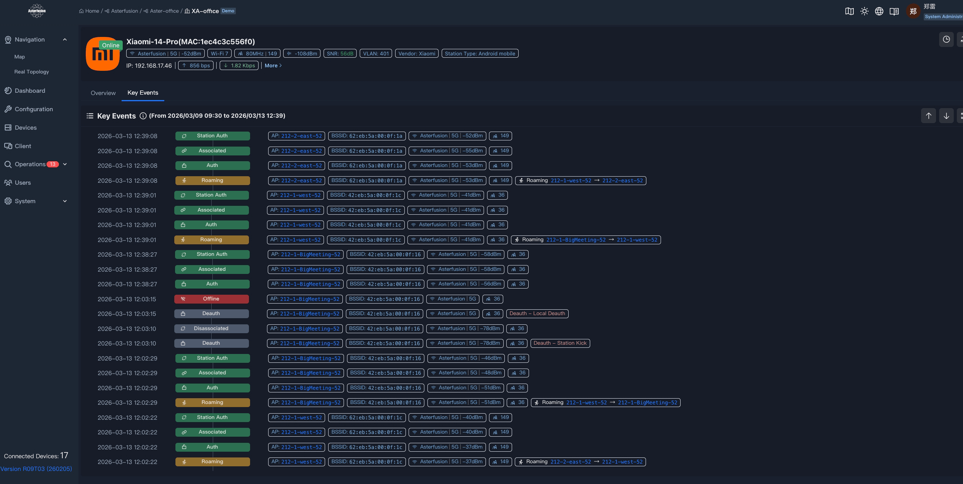Screen dimensions: 963x484
Task: Click the clock time-range icon
Action: coord(946,39)
